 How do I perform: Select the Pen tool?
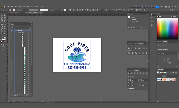click(x=2, y=18)
